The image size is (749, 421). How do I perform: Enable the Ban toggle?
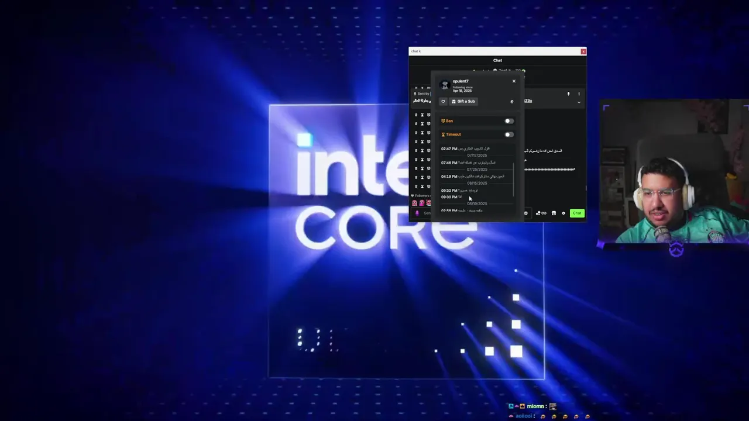click(x=509, y=121)
